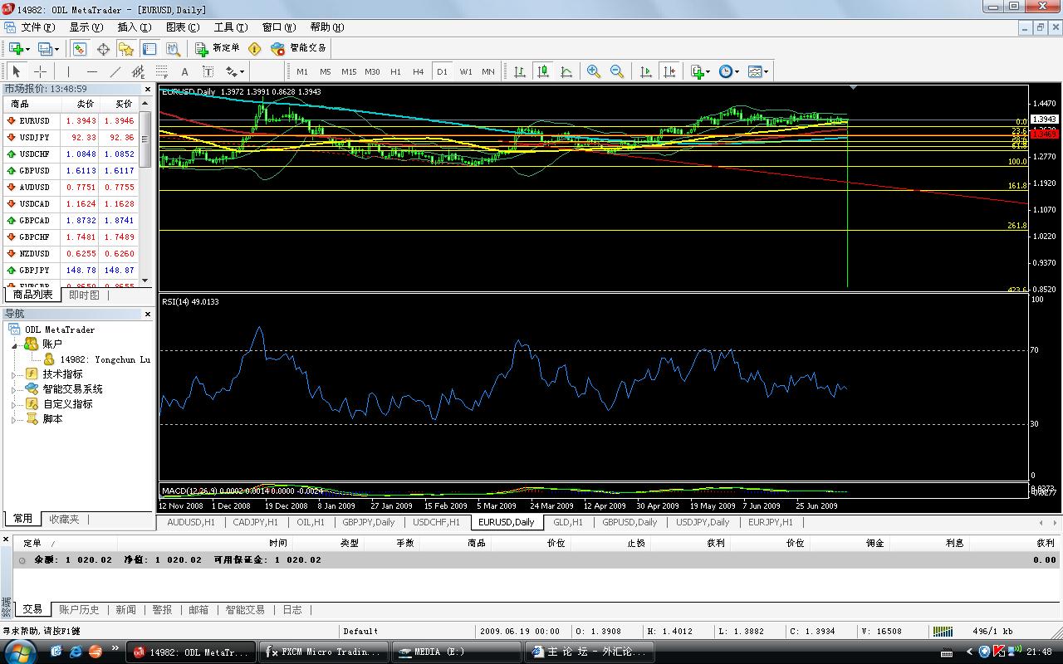
Task: Select the H4 timeframe button
Action: tap(419, 71)
